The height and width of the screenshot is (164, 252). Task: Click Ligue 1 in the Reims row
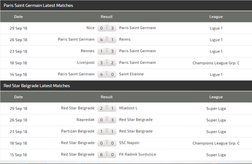point(216,40)
